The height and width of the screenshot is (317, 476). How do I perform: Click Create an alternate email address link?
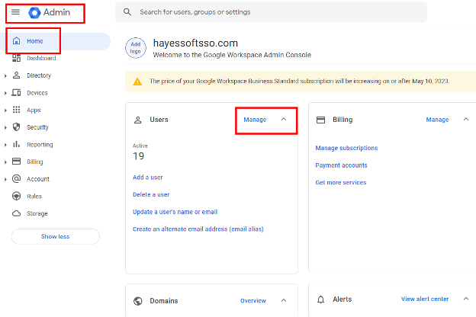click(x=198, y=229)
